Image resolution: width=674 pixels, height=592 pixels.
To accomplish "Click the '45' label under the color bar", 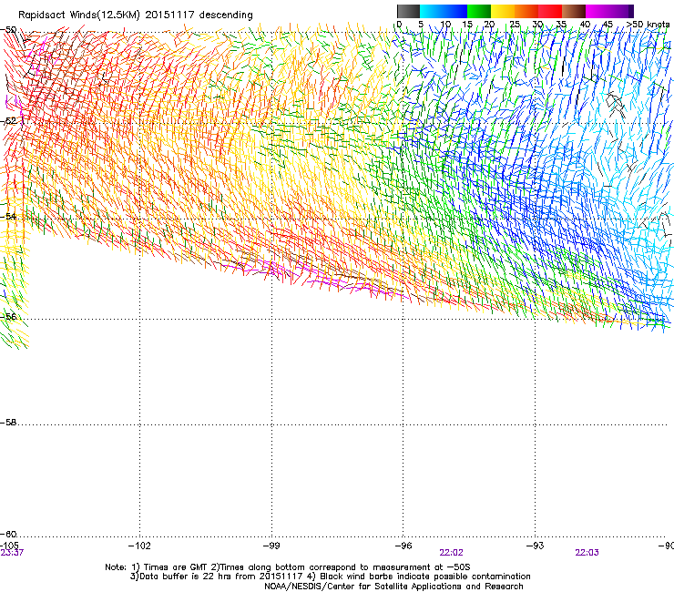I will (608, 24).
